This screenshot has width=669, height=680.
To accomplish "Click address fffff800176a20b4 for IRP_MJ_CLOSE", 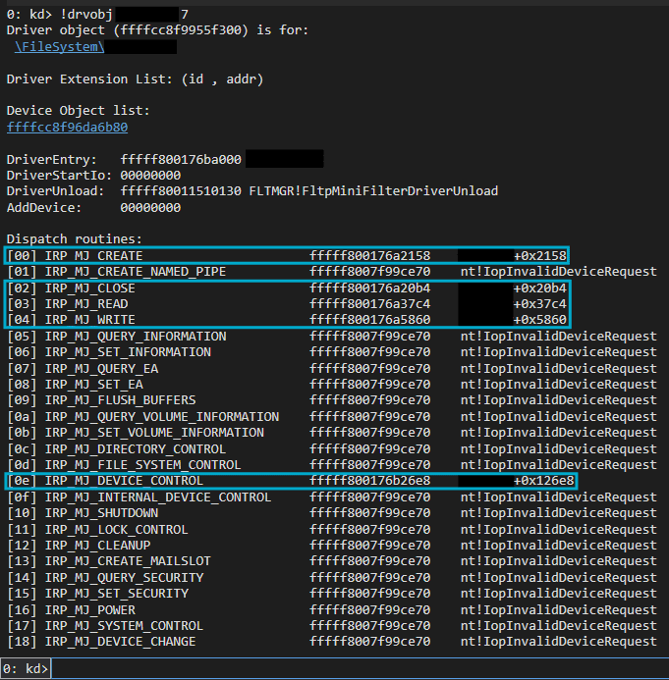I will [370, 288].
